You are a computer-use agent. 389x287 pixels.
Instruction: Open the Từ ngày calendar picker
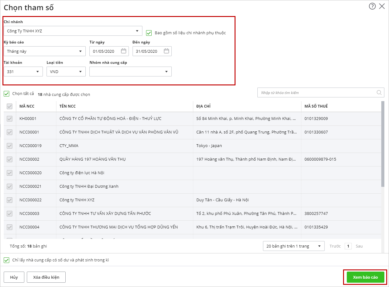(124, 51)
